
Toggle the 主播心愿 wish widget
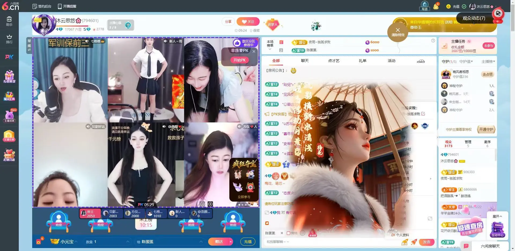tap(120, 25)
